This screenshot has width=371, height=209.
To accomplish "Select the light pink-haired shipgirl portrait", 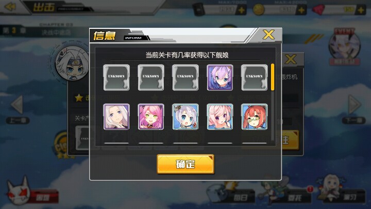I will coord(220,117).
